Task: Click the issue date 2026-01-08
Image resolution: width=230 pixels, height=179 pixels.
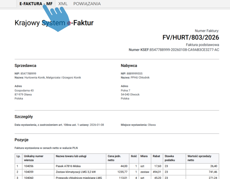Action: (x=97, y=125)
